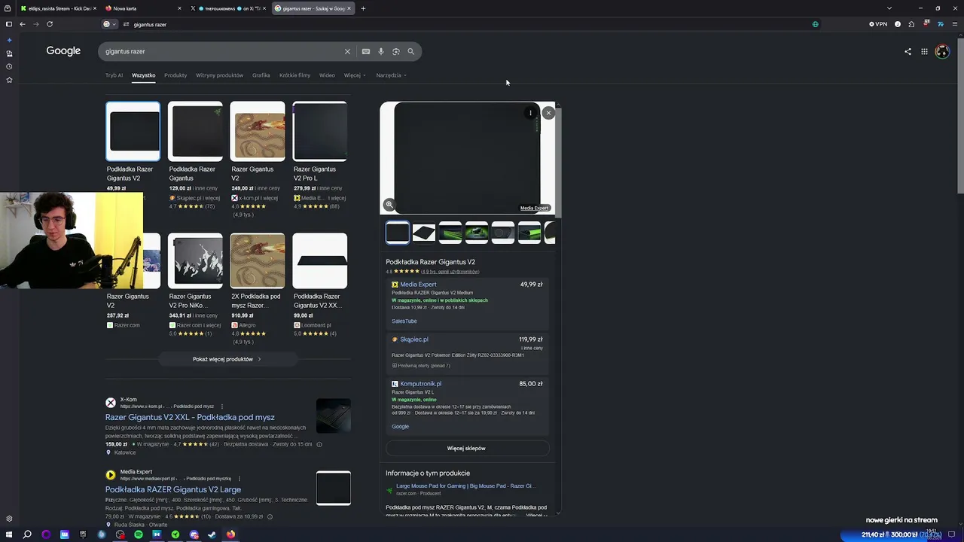Switch to Tryb AI search mode
964x542 pixels.
click(114, 75)
